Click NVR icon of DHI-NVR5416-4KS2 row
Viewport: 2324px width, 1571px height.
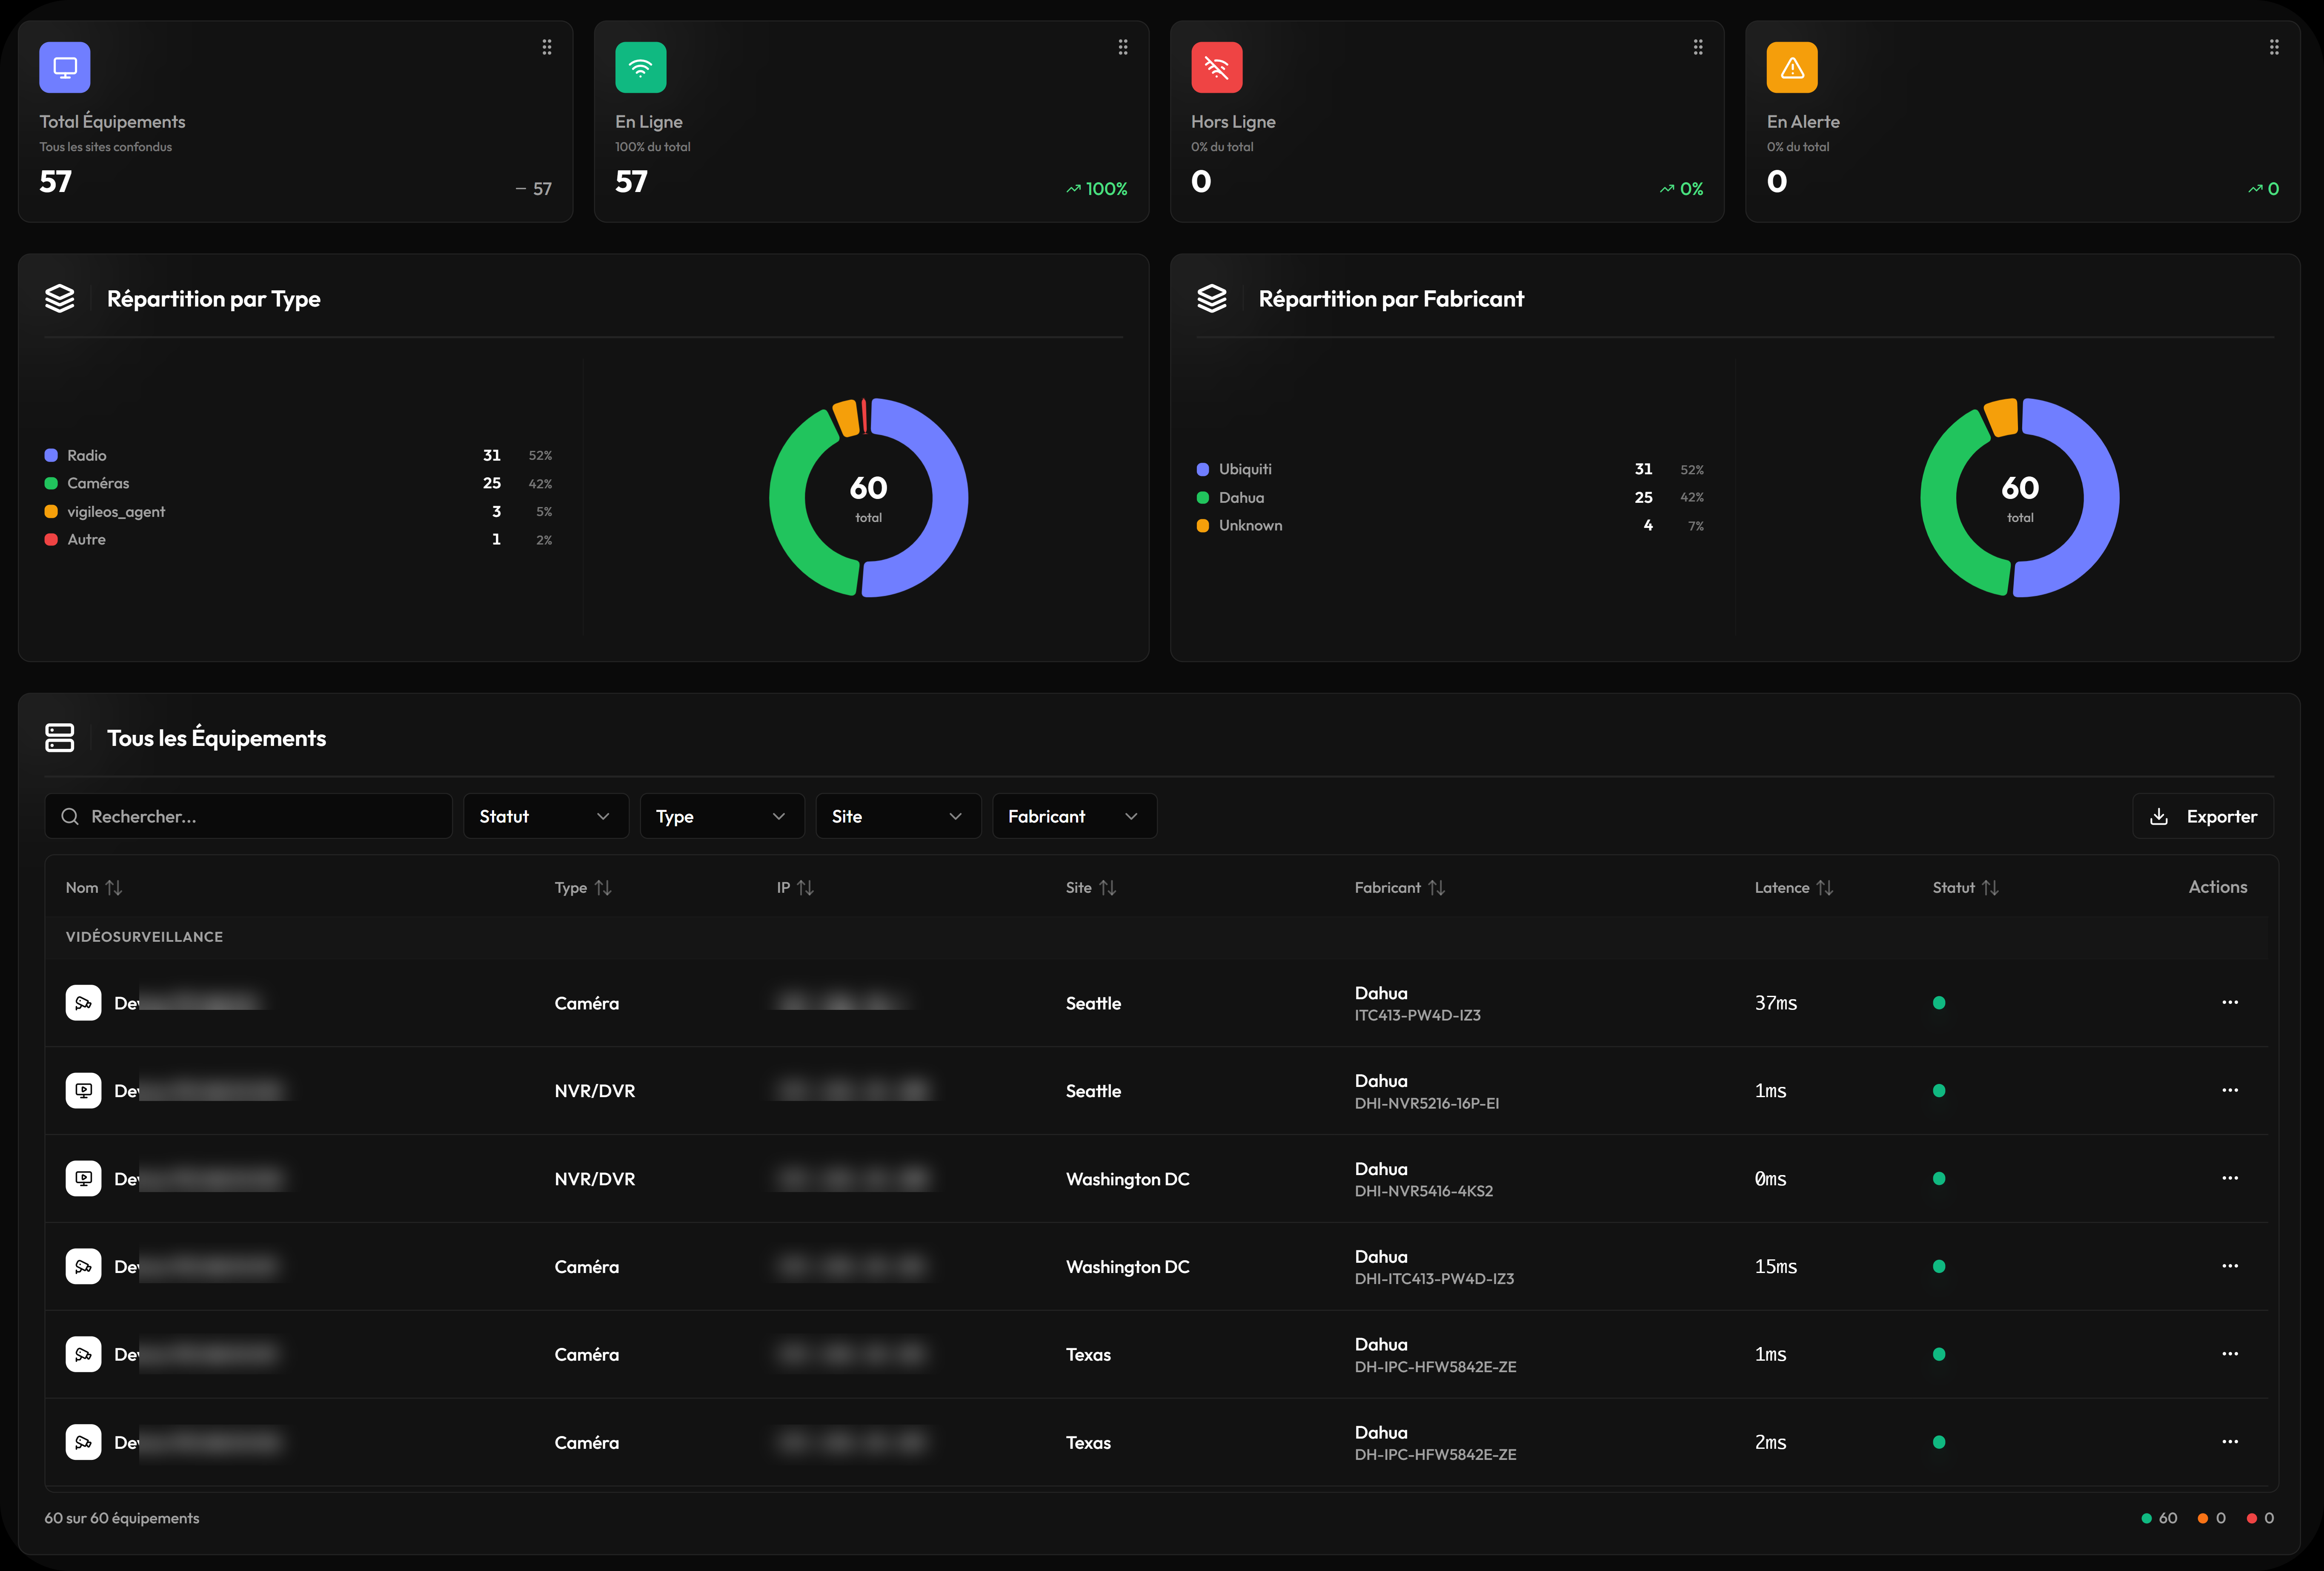pyautogui.click(x=84, y=1179)
